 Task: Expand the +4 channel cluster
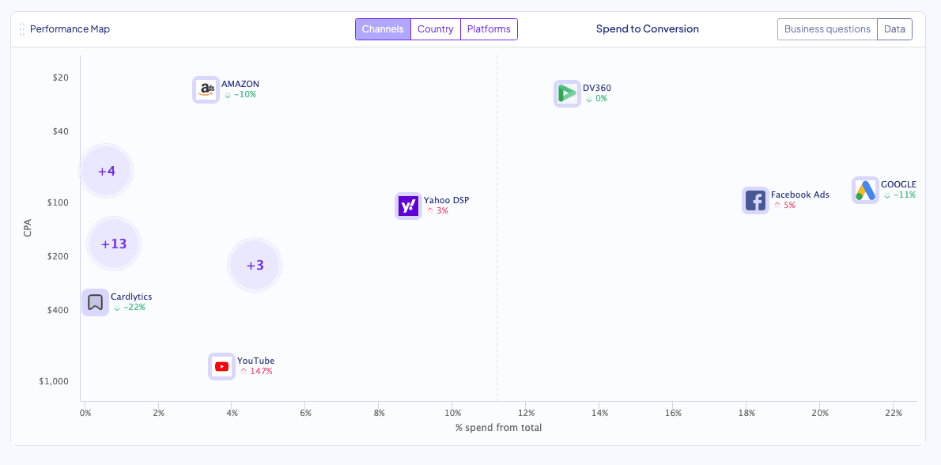coord(107,171)
